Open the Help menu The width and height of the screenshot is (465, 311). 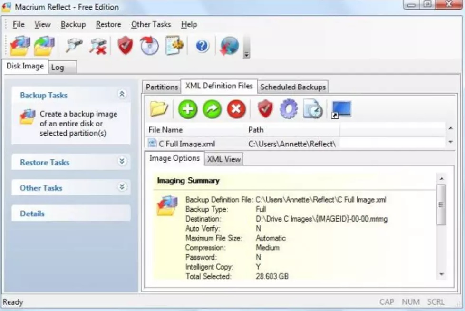tap(189, 24)
